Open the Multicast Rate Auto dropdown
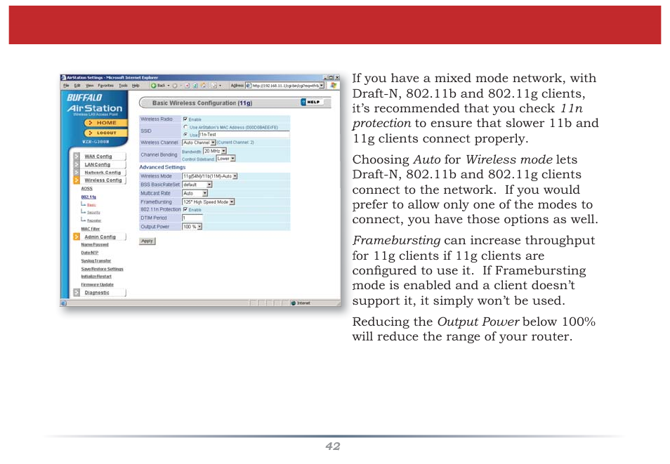Viewport: 670px width, 464px height. [x=195, y=193]
